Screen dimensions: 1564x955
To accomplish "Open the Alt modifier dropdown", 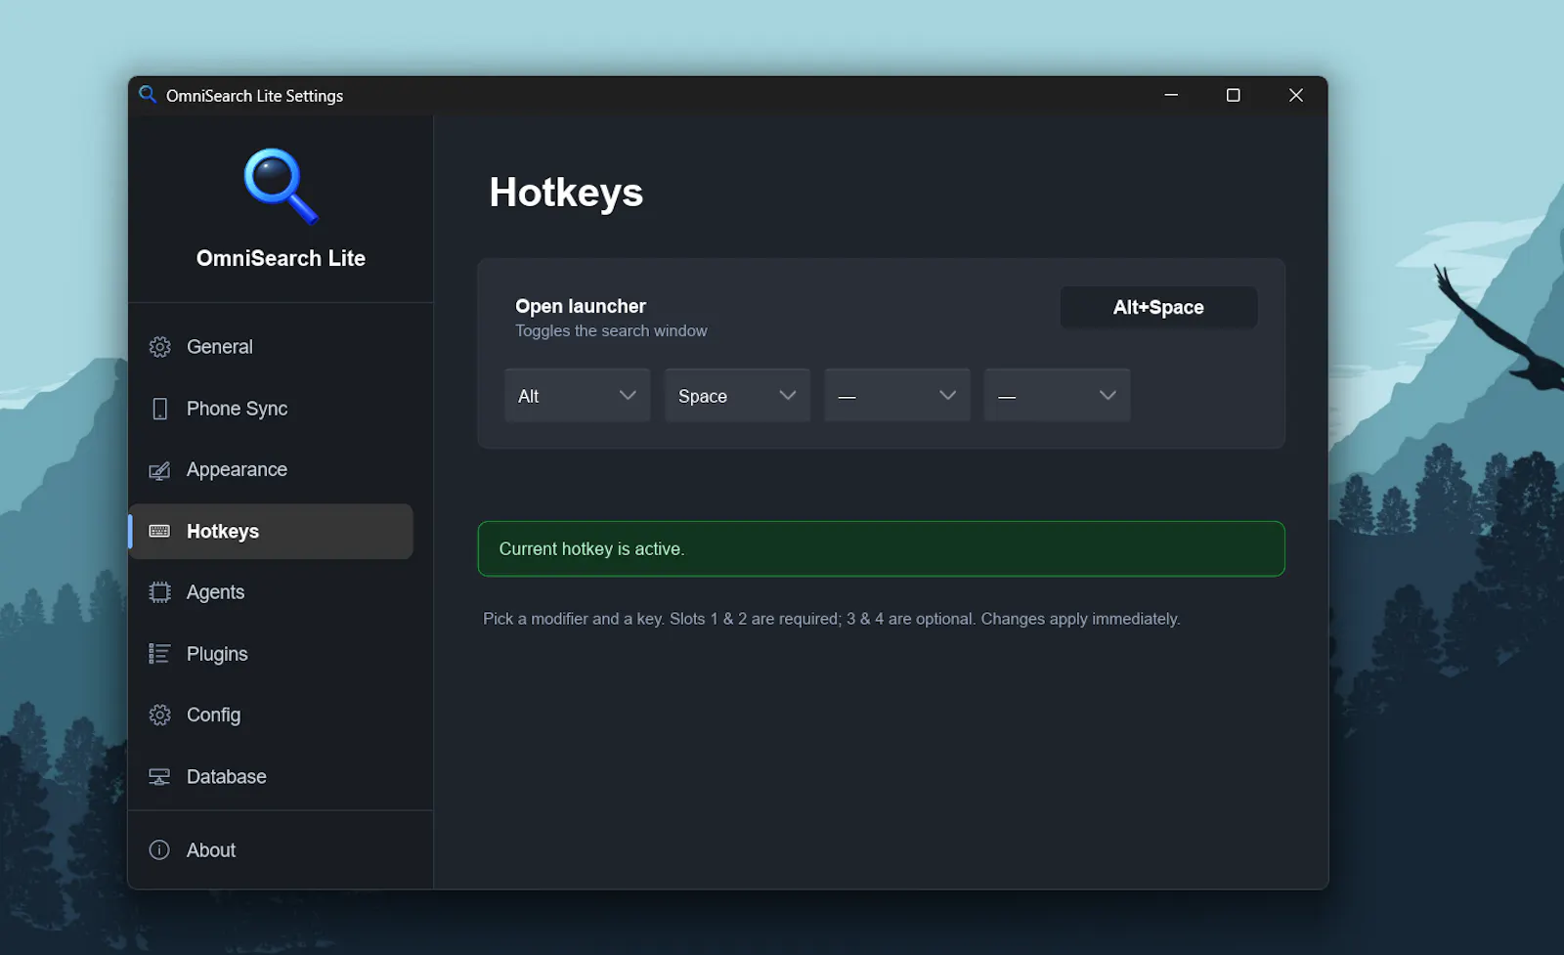I will point(577,395).
